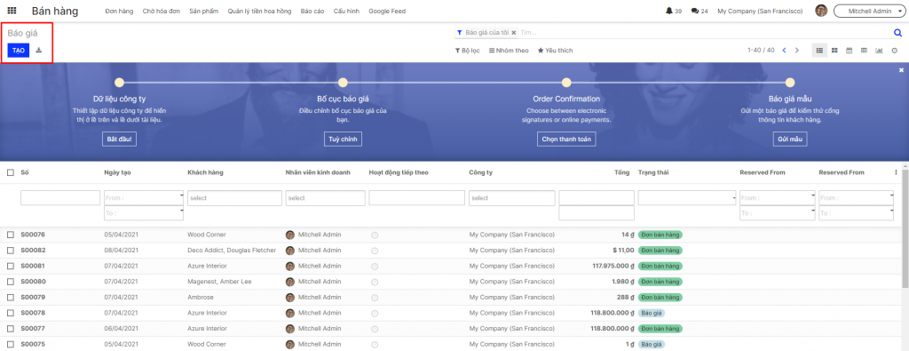
Task: Click the blue search magnifier icon
Action: coord(898,33)
